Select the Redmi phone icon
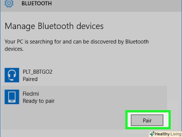Image resolution: width=182 pixels, height=137 pixels. click(12, 97)
